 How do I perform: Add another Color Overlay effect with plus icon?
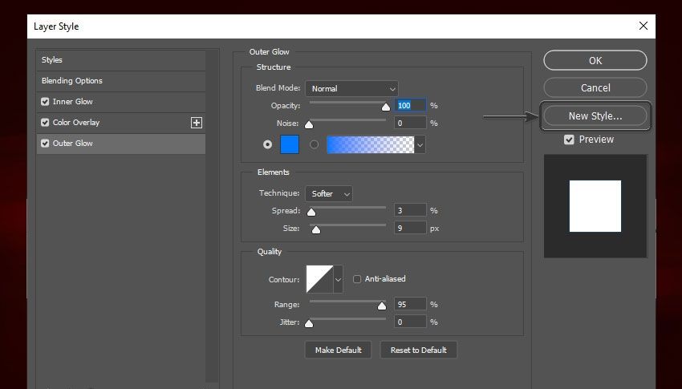pyautogui.click(x=197, y=123)
